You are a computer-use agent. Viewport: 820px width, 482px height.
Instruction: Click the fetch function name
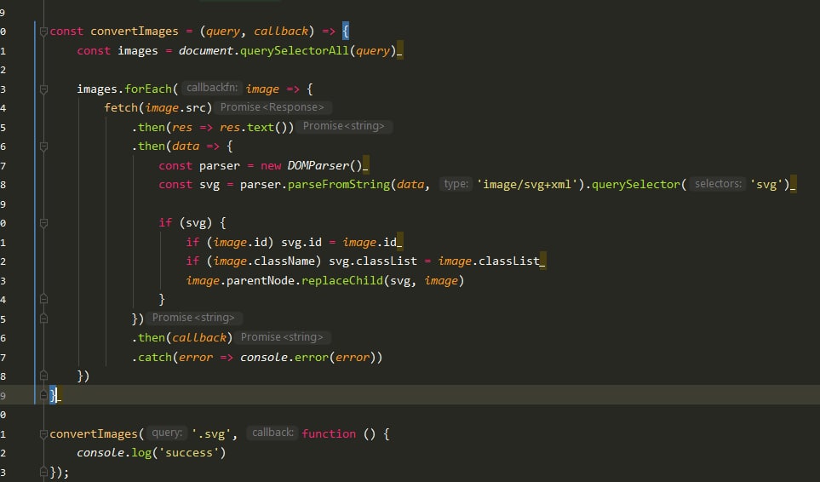coord(121,107)
